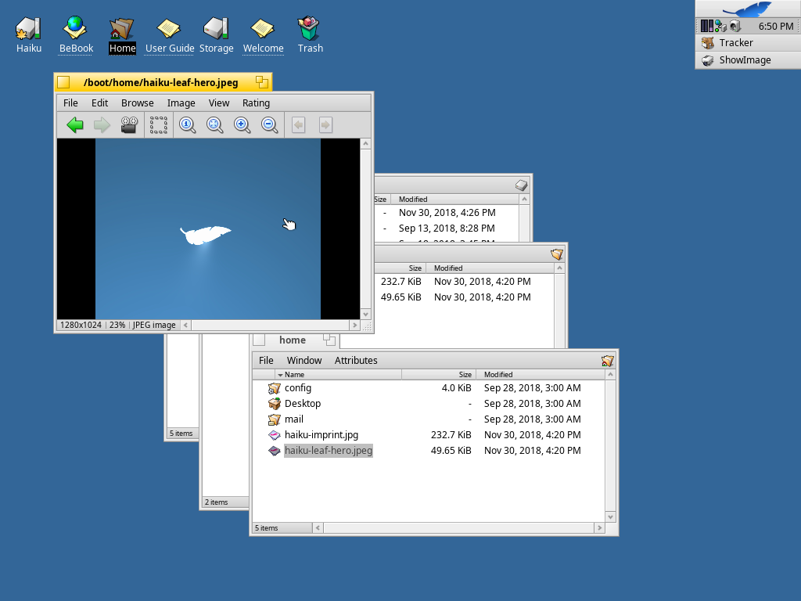This screenshot has height=601, width=801.
Task: Select the haiku-imprint.jpg file
Action: pos(321,435)
